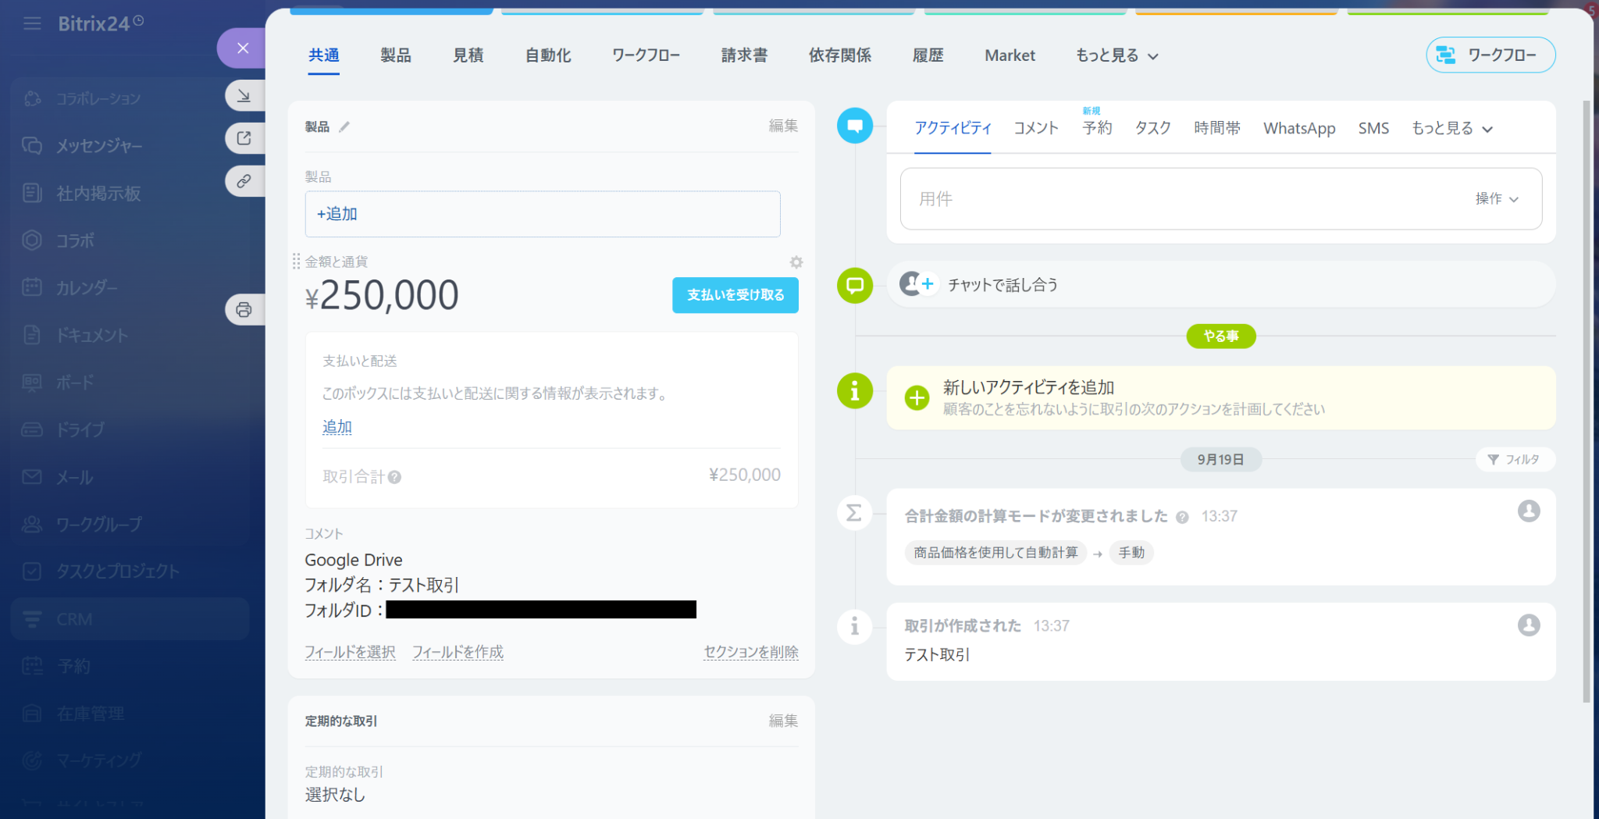Select the コメント tab in timeline
This screenshot has width=1599, height=819.
click(1035, 129)
